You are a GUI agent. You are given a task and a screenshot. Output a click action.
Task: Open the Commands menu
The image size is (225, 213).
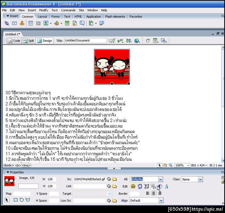tap(68, 10)
